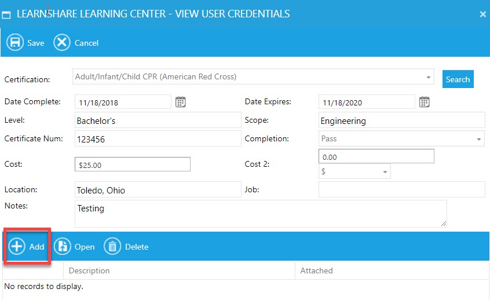Sort by the Attached column header
The image size is (490, 300).
click(x=316, y=270)
